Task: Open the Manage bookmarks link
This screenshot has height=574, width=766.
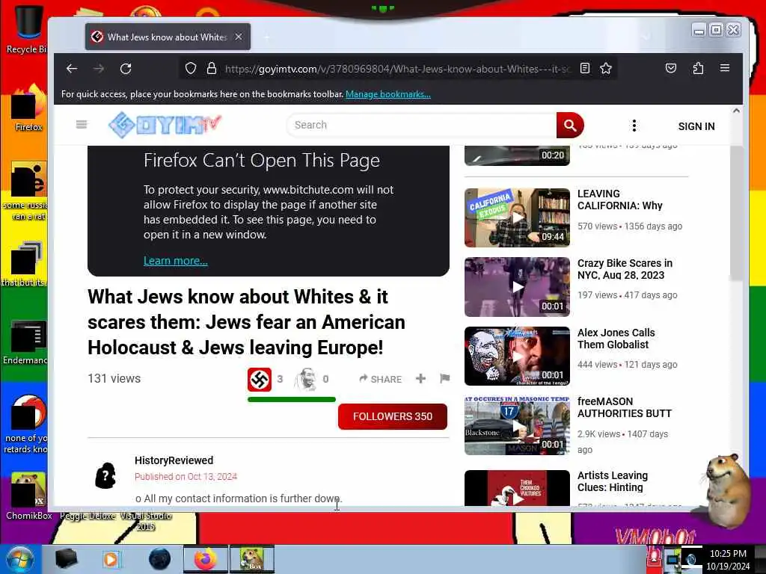Action: (x=388, y=94)
